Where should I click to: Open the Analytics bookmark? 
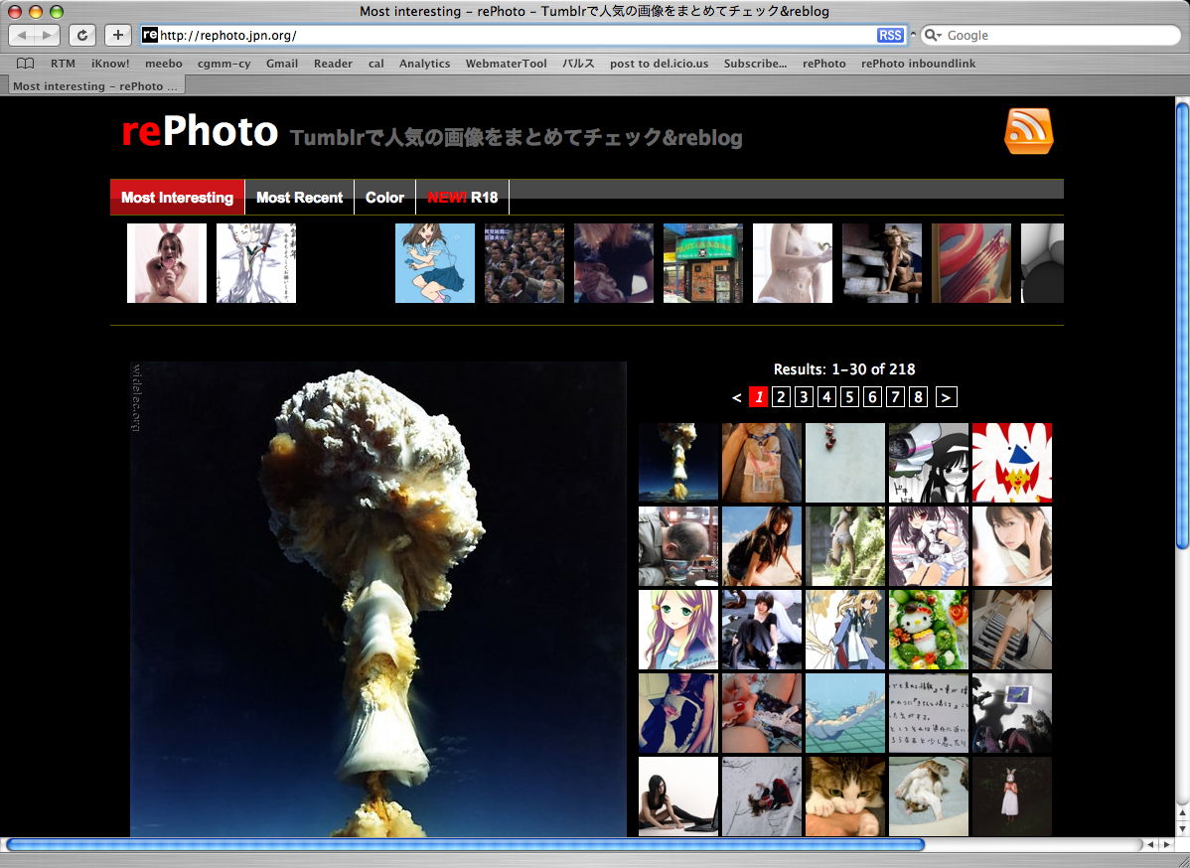point(424,64)
